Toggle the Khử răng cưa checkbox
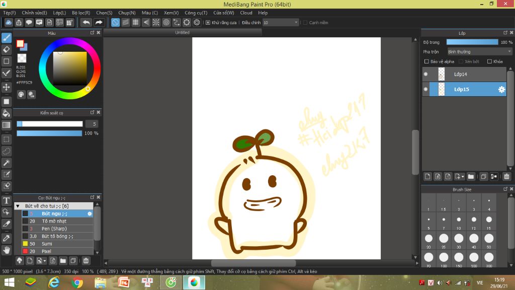The height and width of the screenshot is (290, 515). (x=208, y=23)
